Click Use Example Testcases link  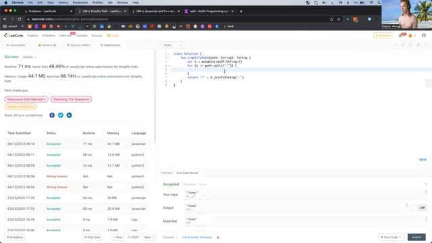click(197, 237)
